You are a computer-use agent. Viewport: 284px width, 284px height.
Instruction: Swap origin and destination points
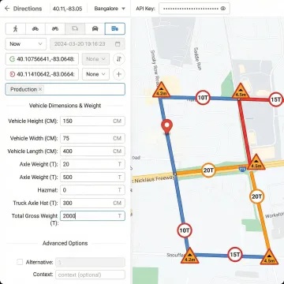point(119,59)
